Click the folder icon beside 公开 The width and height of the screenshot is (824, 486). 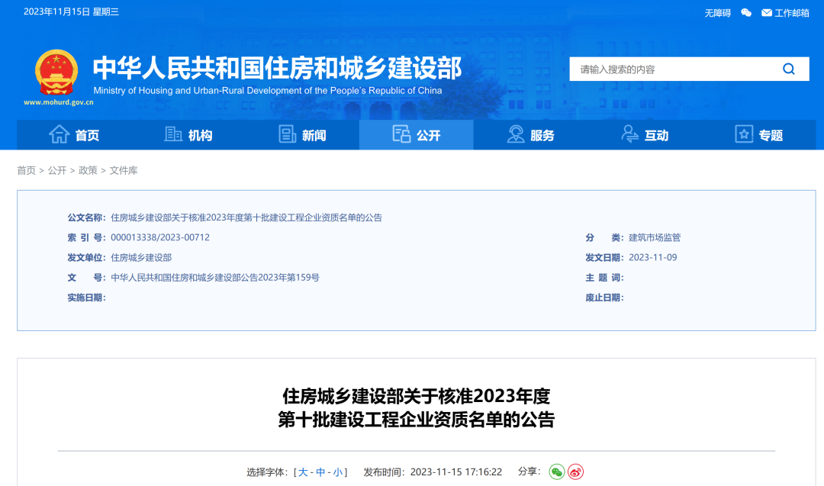point(402,134)
